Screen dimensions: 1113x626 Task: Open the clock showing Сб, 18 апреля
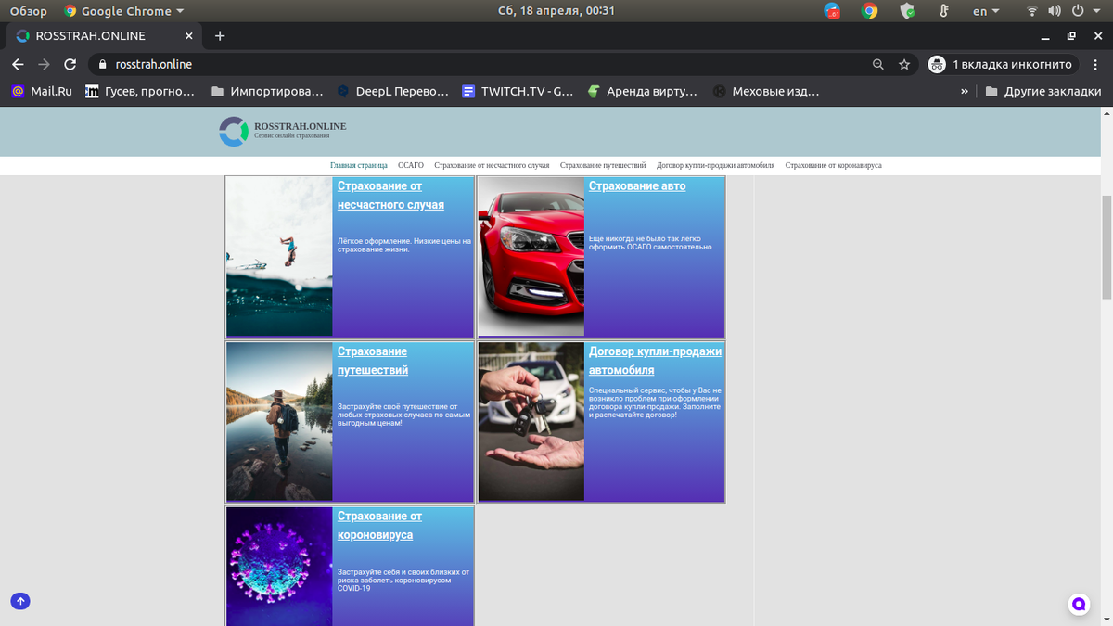556,11
